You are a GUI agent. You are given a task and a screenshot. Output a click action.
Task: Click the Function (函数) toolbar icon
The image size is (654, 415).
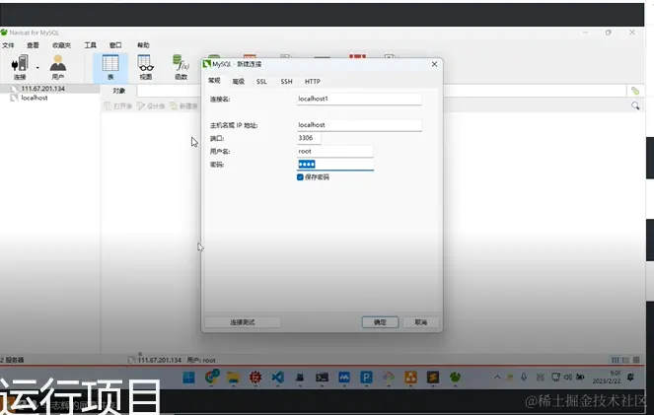pyautogui.click(x=182, y=67)
